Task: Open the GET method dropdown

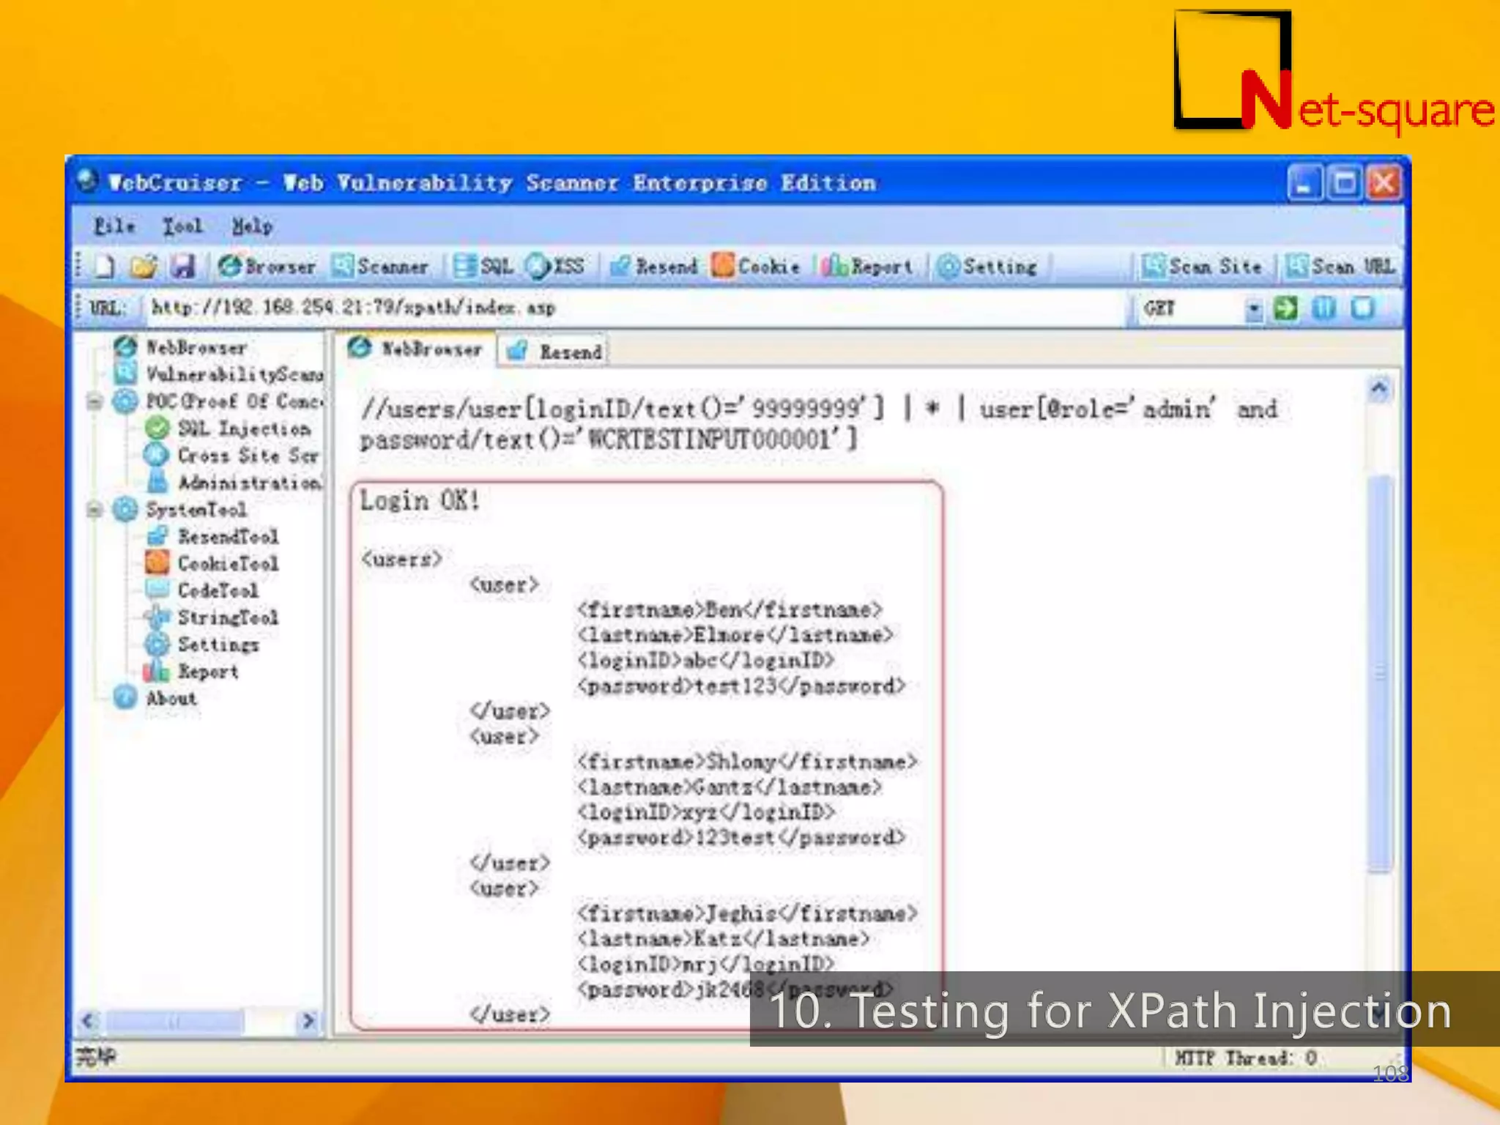Action: [1253, 309]
